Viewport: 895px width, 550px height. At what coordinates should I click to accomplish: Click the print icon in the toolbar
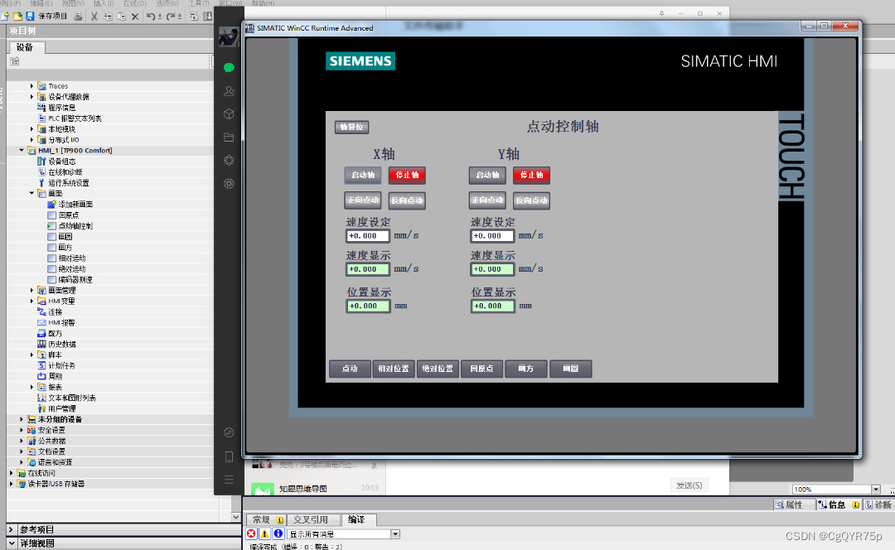[x=78, y=16]
